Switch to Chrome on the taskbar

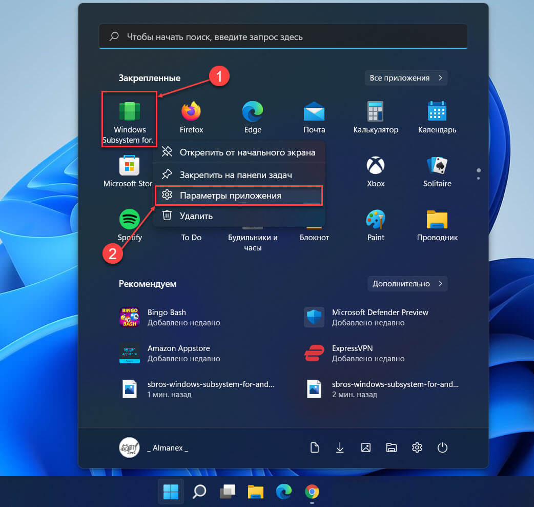click(x=312, y=491)
